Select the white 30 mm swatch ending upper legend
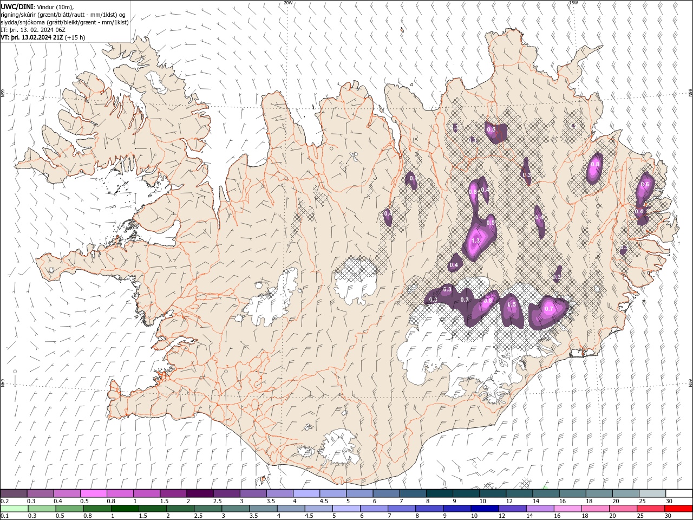 678,493
